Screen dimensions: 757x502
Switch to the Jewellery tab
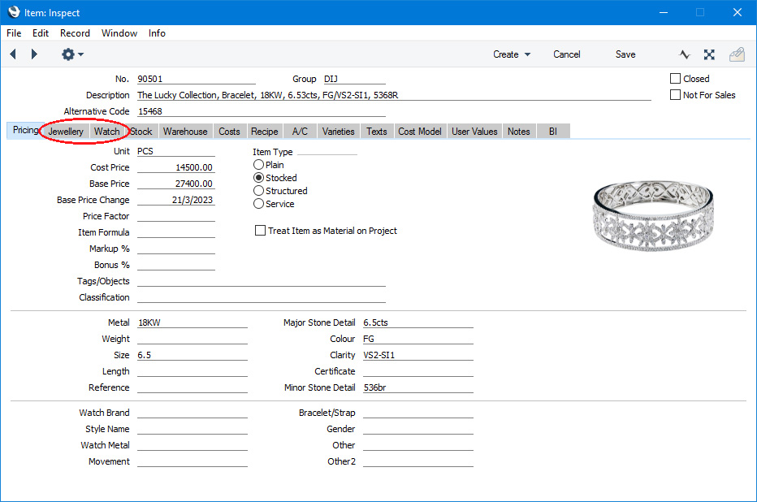tap(66, 132)
